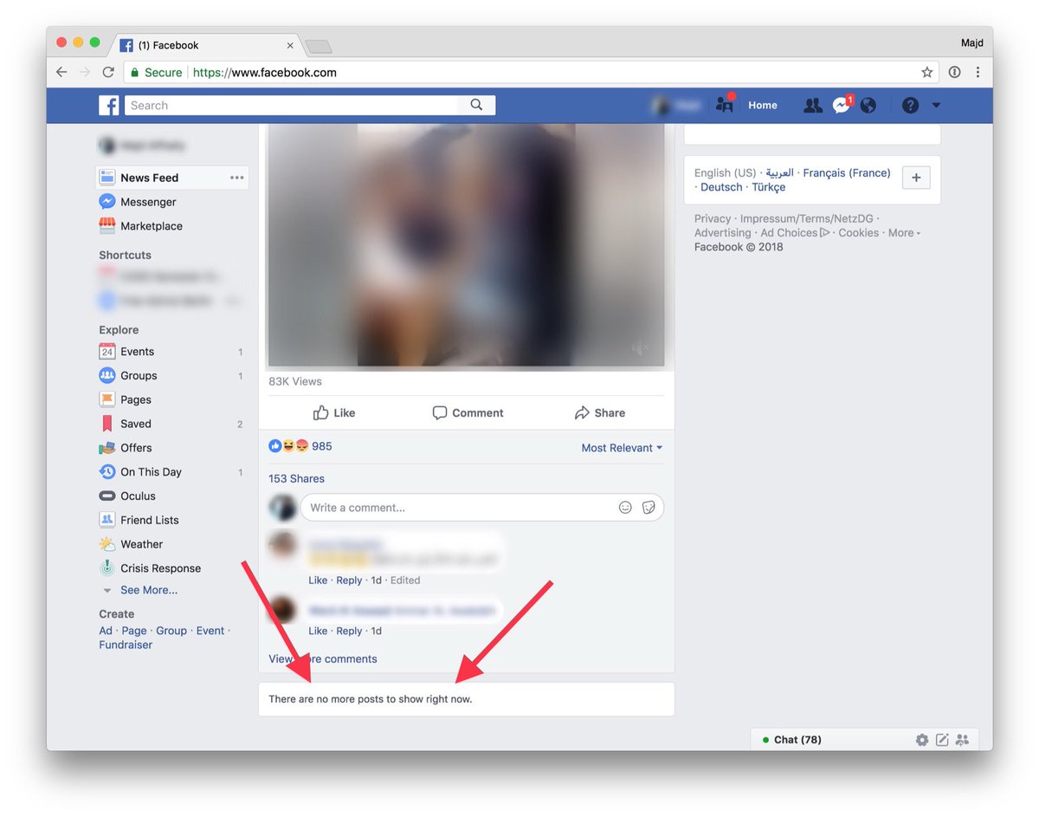Click the Fundraiser link
Image resolution: width=1039 pixels, height=817 pixels.
tap(126, 645)
